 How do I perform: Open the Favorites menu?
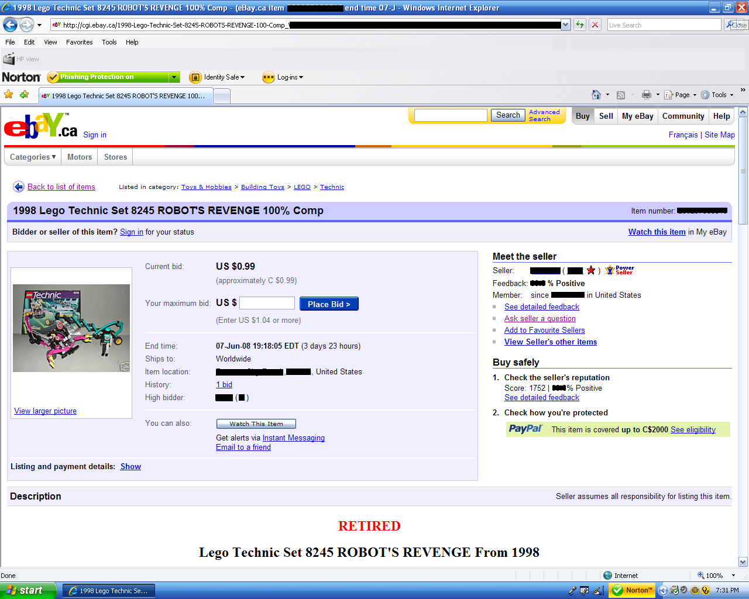(x=79, y=42)
